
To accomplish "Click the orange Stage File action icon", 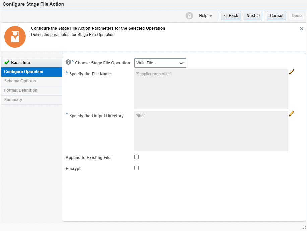I will point(15,37).
